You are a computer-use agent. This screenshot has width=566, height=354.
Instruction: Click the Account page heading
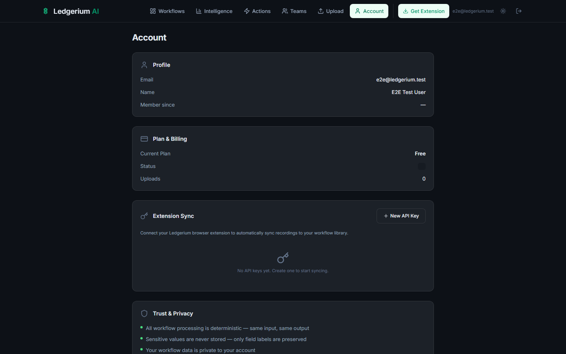coord(149,37)
